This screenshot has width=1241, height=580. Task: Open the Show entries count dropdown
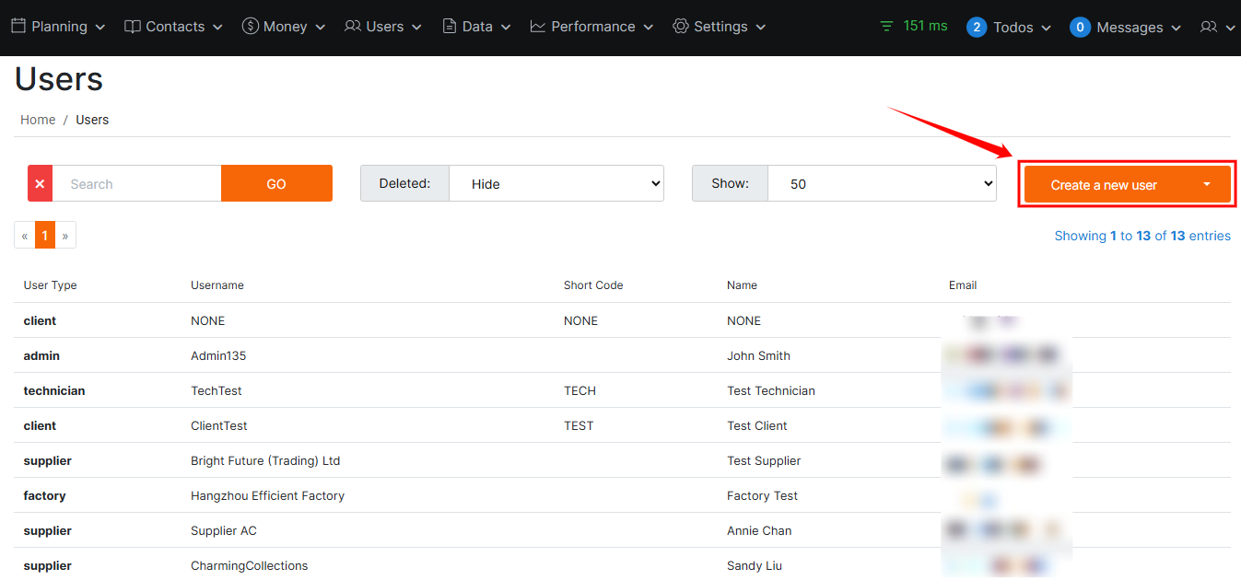click(881, 184)
